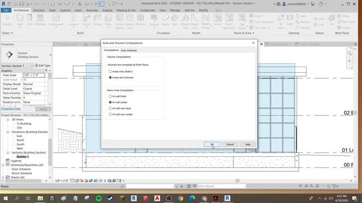This screenshot has width=362, height=203.
Task: Open the Massing & Site ribbon tab
Action: pyautogui.click(x=126, y=10)
